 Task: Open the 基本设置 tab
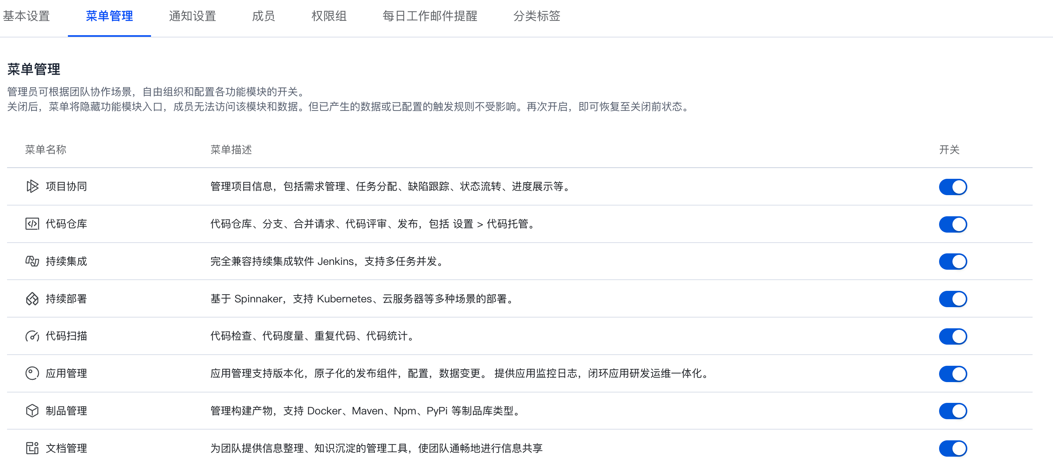(26, 16)
